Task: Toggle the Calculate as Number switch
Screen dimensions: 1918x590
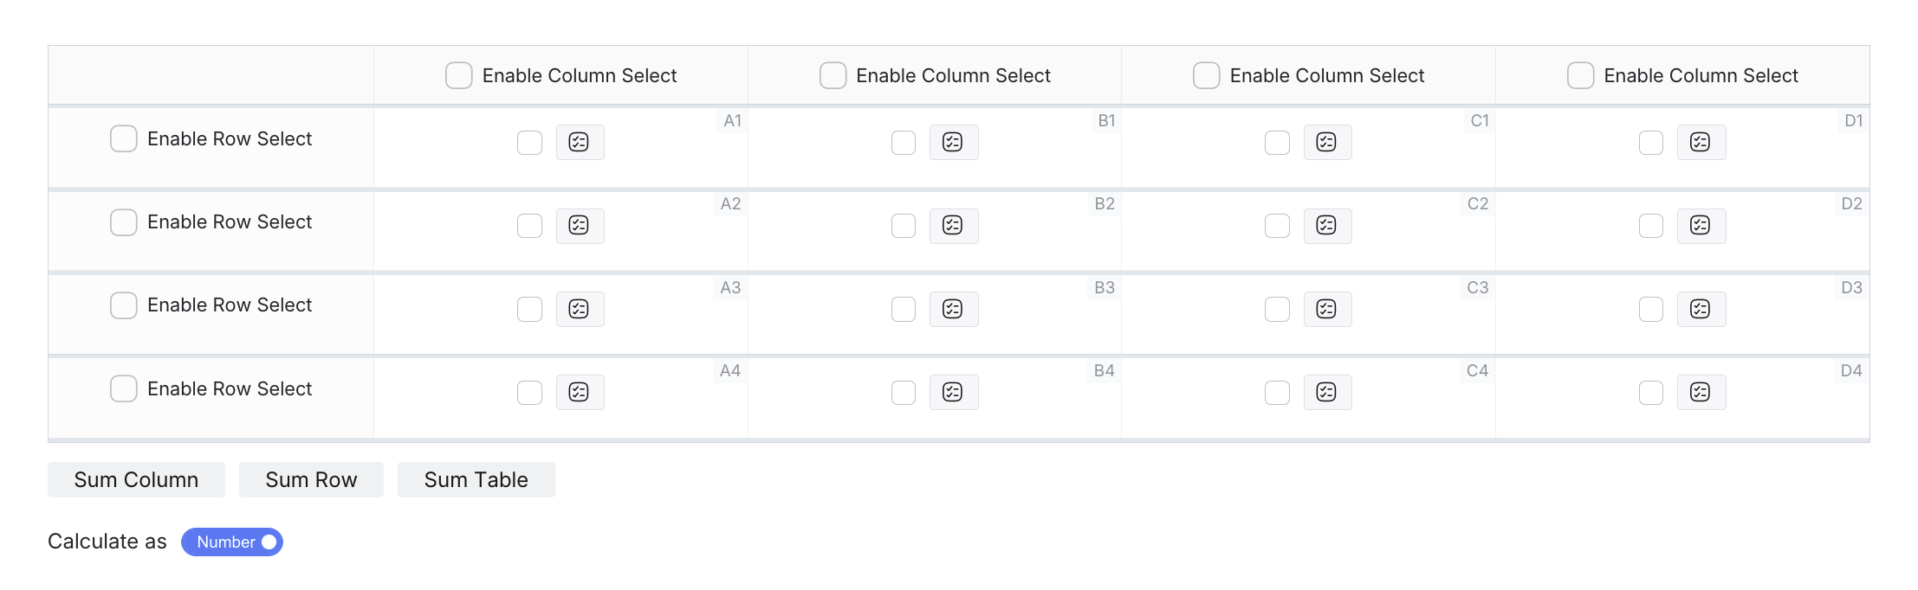Action: [x=232, y=542]
